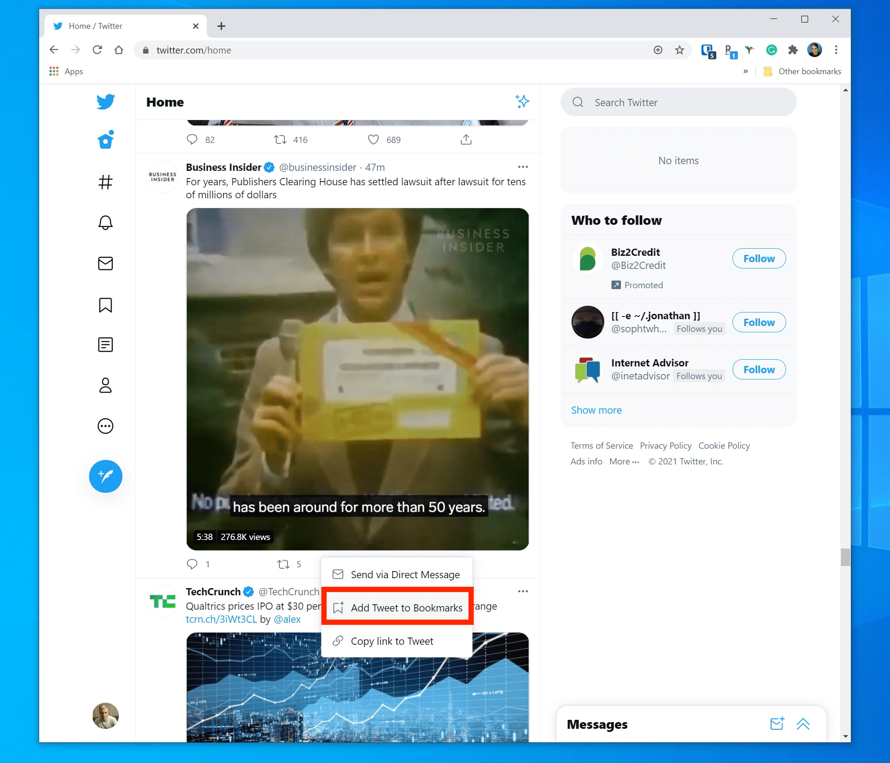Open Profile person icon in sidebar
Screen dimensions: 890x763
(x=105, y=385)
